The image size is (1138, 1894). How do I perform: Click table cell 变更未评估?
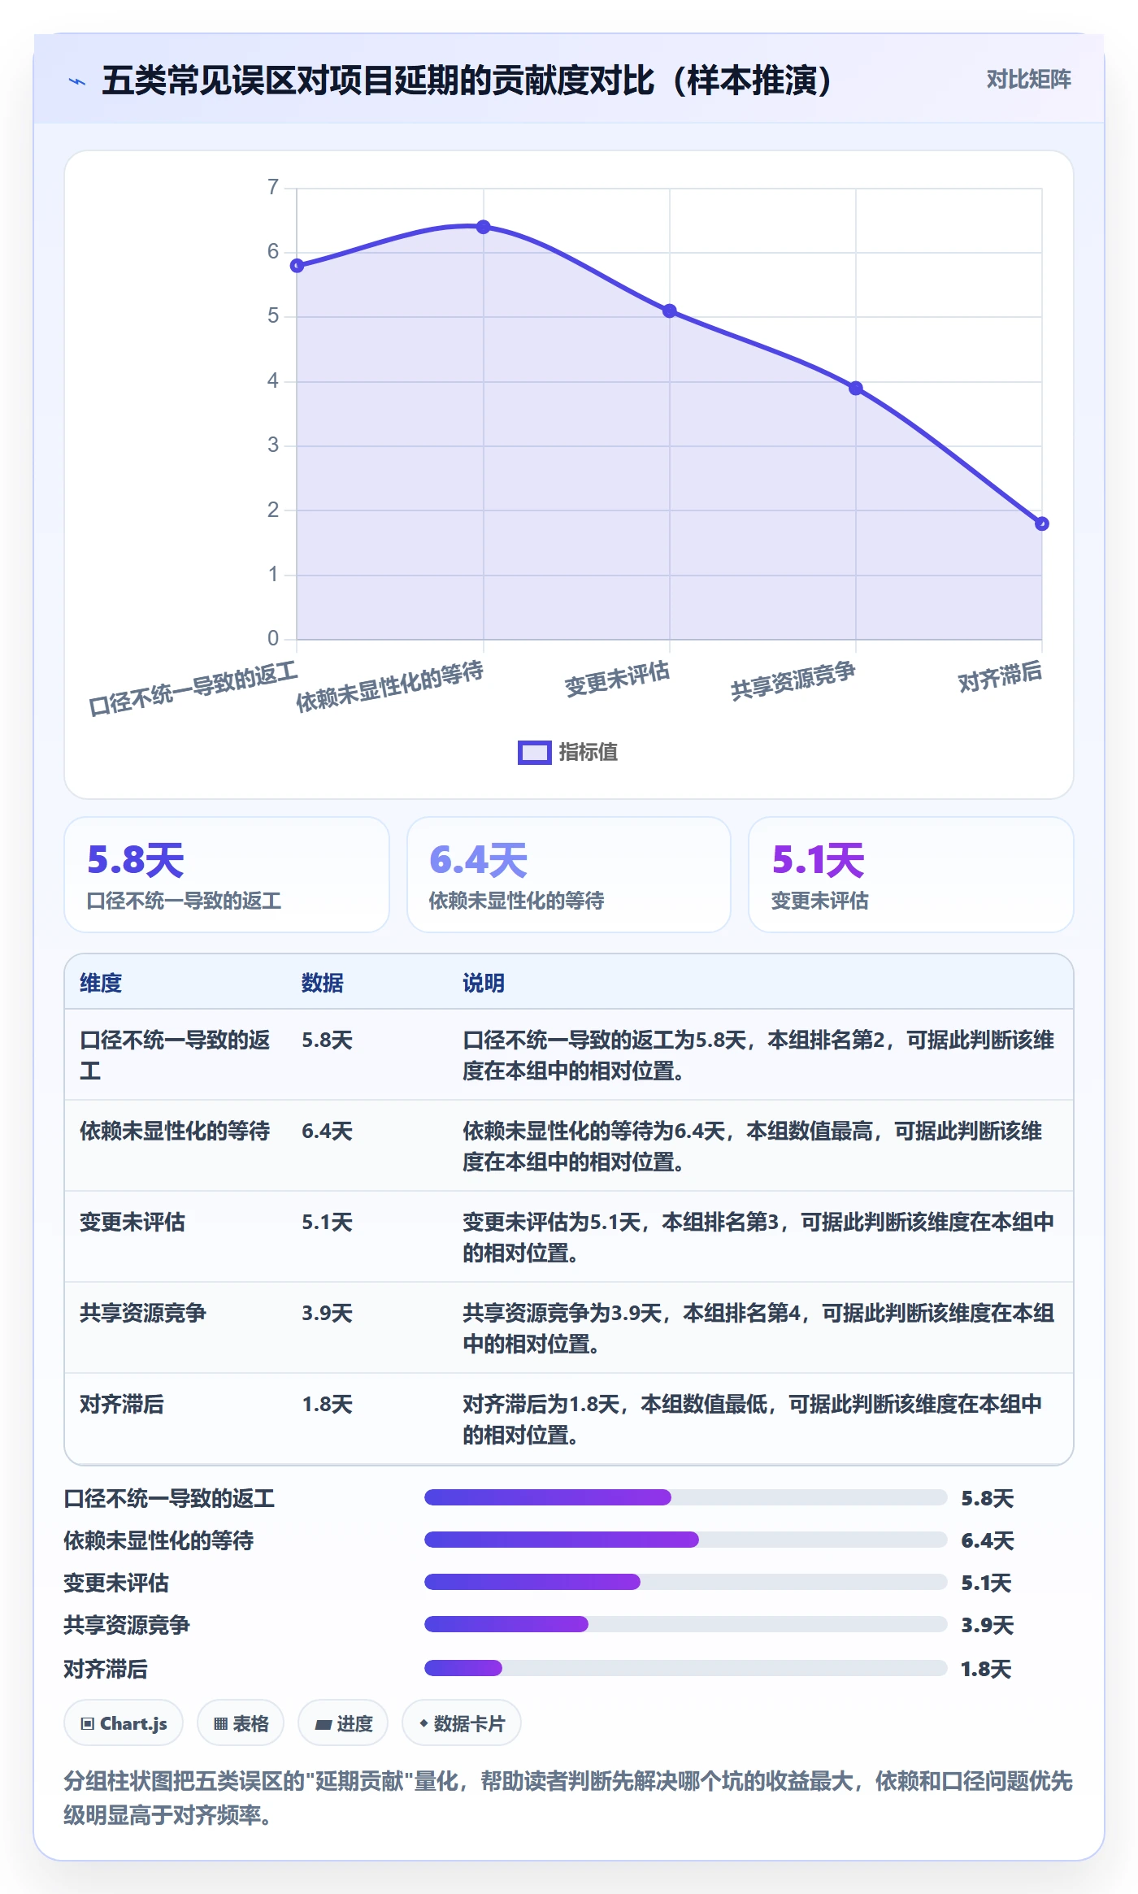coord(132,1223)
